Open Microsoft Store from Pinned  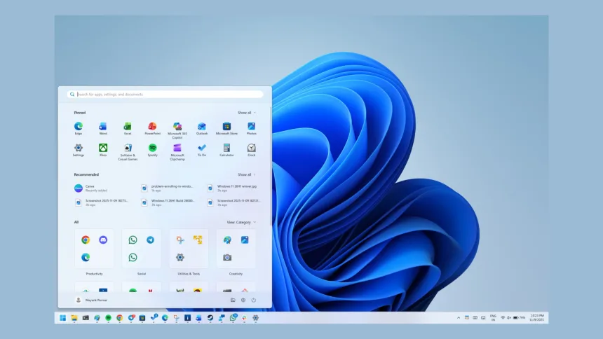[226, 128]
